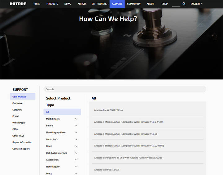Select Controllers product type label

click(52, 139)
